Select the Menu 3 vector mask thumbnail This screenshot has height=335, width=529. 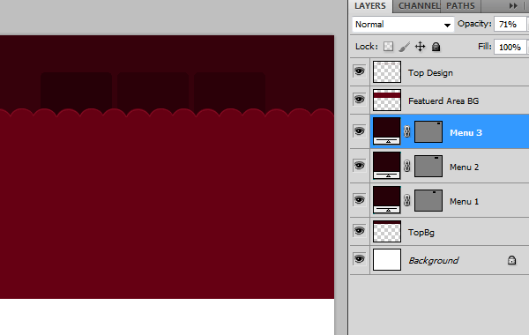pyautogui.click(x=428, y=132)
